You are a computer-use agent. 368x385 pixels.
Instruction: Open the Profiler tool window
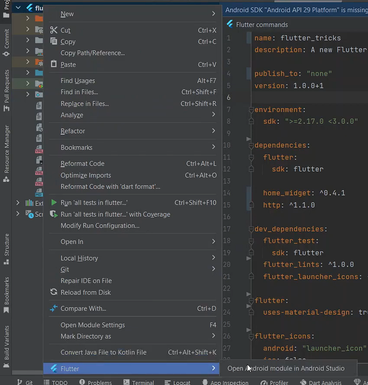point(275,382)
